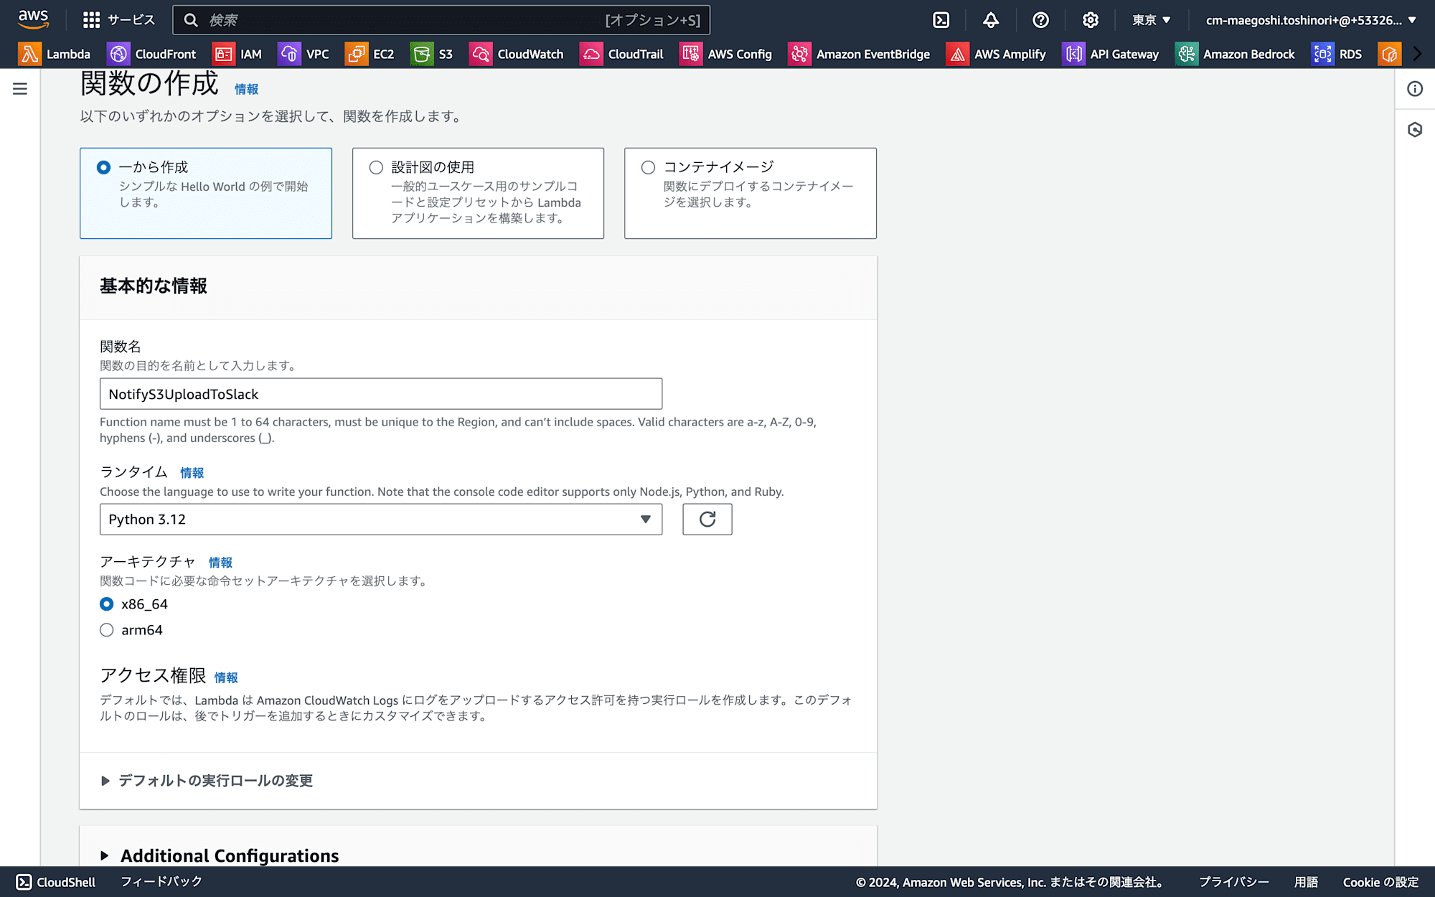1435x897 pixels.
Task: Open the notifications bell
Action: 991,20
